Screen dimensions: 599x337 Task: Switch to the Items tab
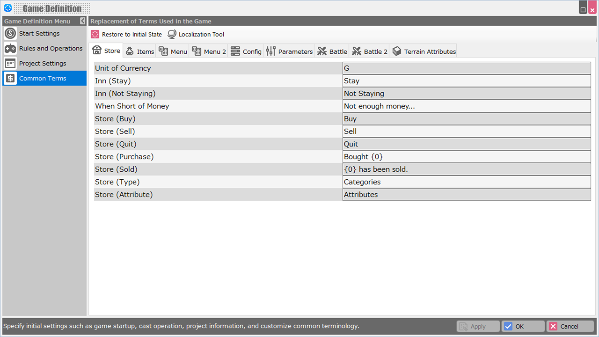[x=140, y=51]
